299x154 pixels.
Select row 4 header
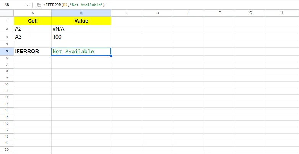[7, 44]
